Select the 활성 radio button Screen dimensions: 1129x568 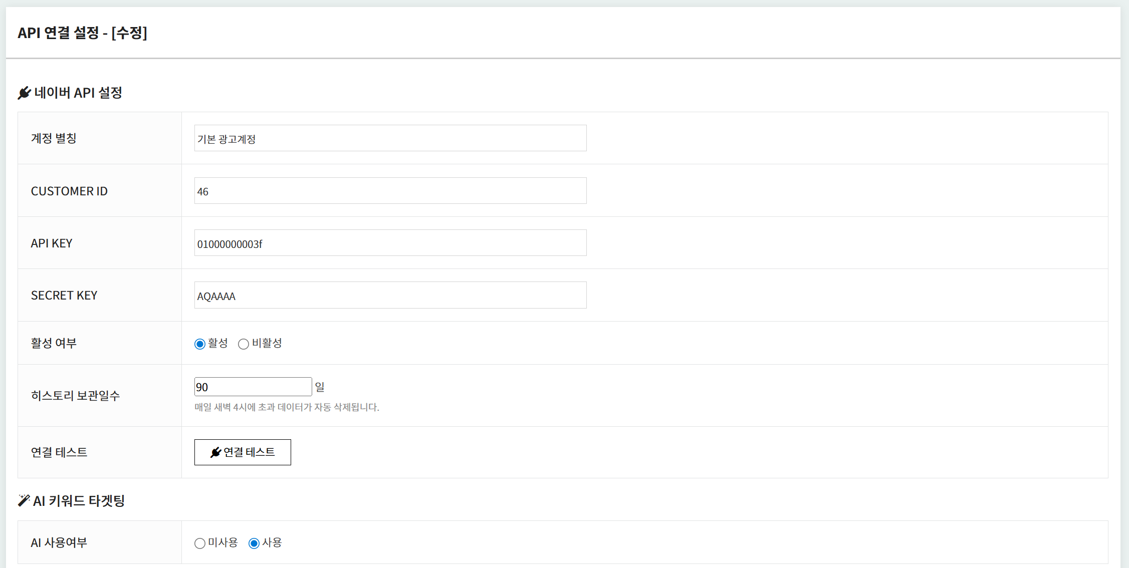pos(200,344)
